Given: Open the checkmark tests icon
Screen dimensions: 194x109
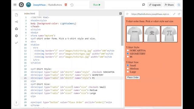Looking at the screenshot, I should click(x=16, y=43).
